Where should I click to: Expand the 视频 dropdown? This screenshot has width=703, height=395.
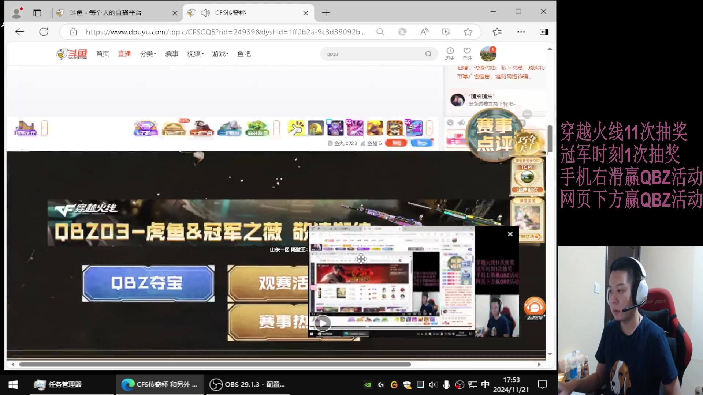click(x=195, y=54)
